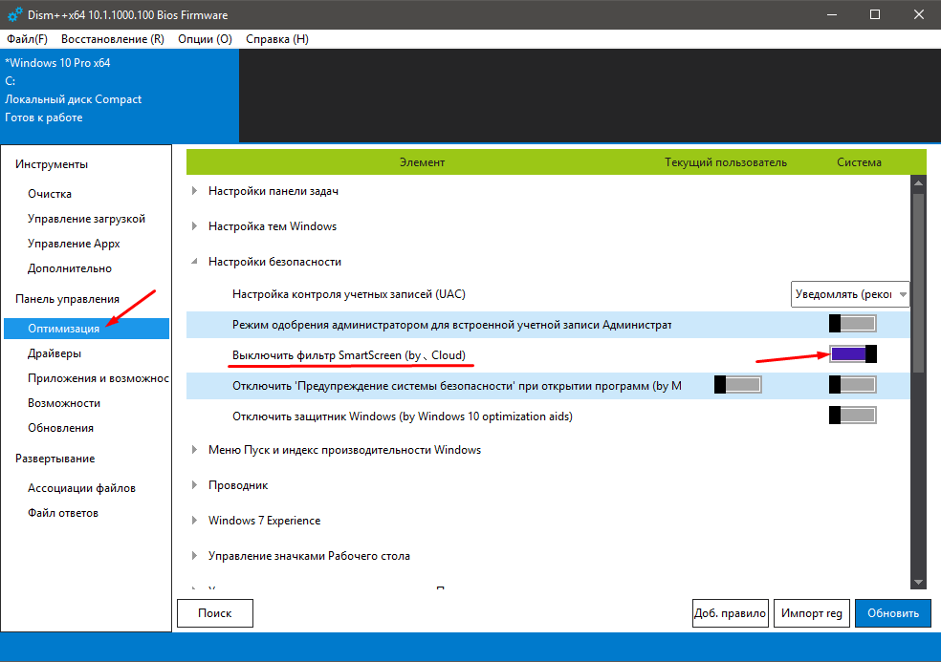Collapse the security settings section
941x662 pixels.
[x=194, y=262]
